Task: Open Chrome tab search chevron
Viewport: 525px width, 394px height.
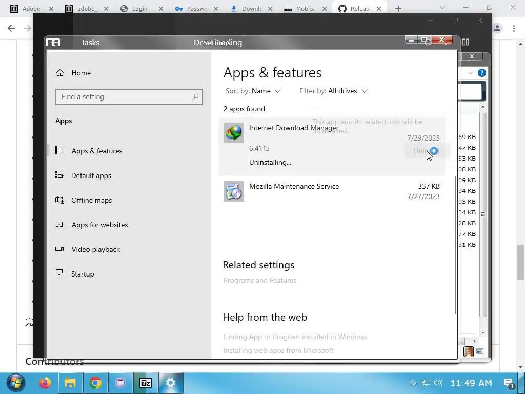Action: point(442,7)
